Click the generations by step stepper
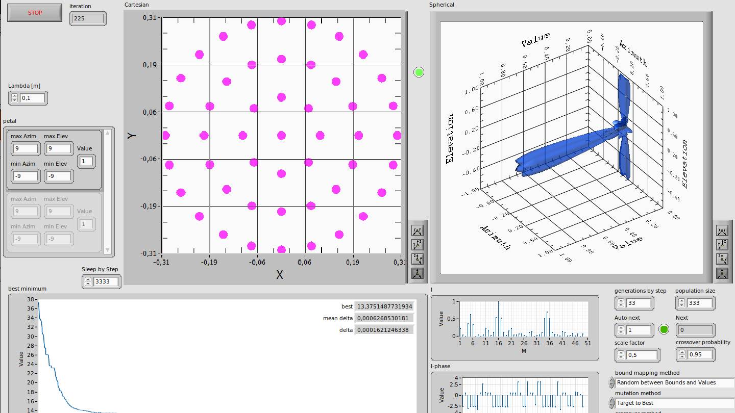This screenshot has height=413, width=735. pyautogui.click(x=621, y=303)
